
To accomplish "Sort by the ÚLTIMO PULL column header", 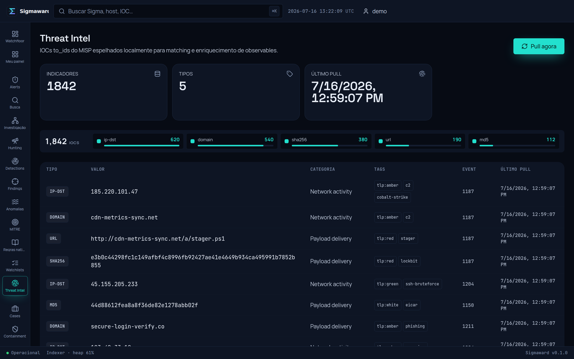I will pyautogui.click(x=516, y=169).
